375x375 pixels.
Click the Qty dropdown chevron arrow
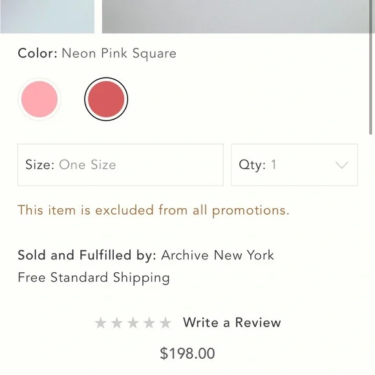(x=341, y=165)
